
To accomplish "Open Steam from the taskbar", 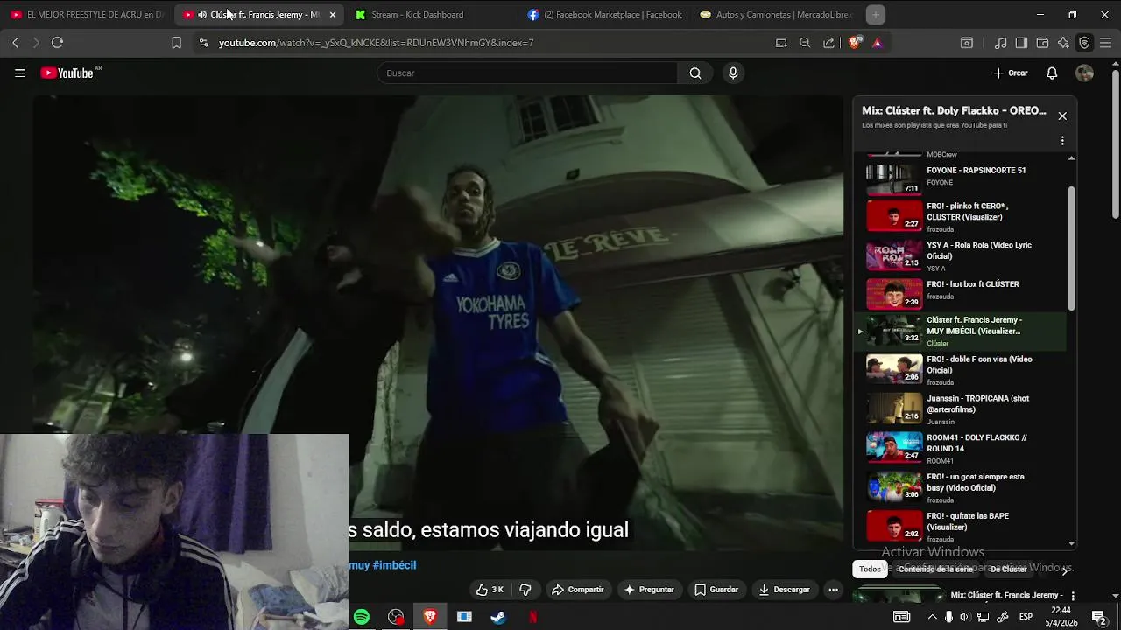I will (497, 617).
